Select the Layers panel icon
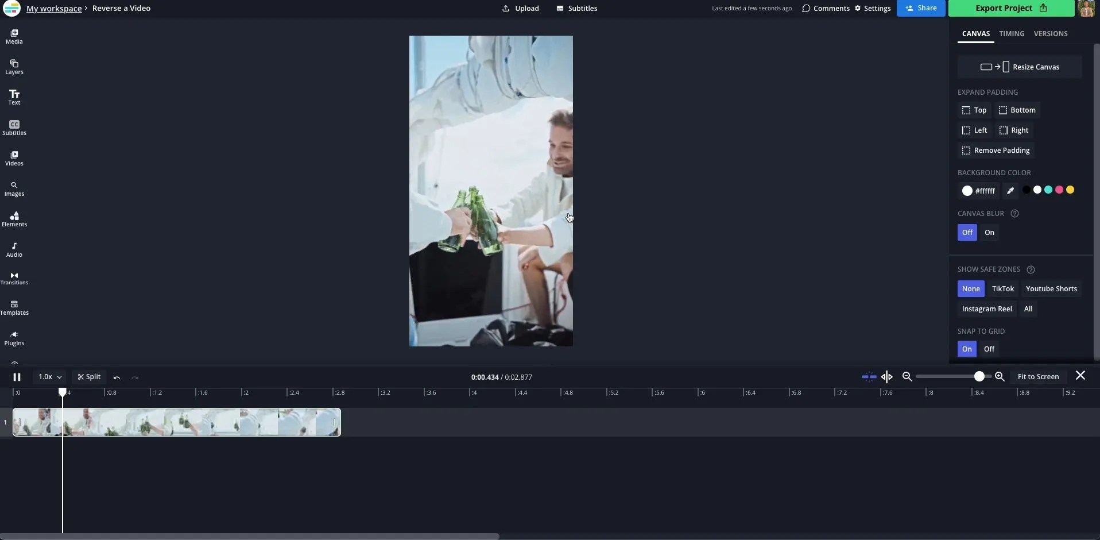 (14, 67)
